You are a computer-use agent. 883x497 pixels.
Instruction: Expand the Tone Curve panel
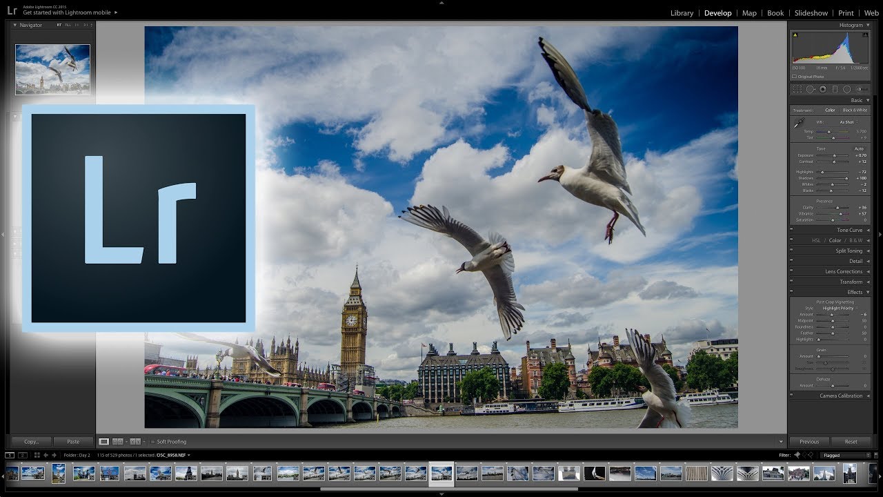868,230
